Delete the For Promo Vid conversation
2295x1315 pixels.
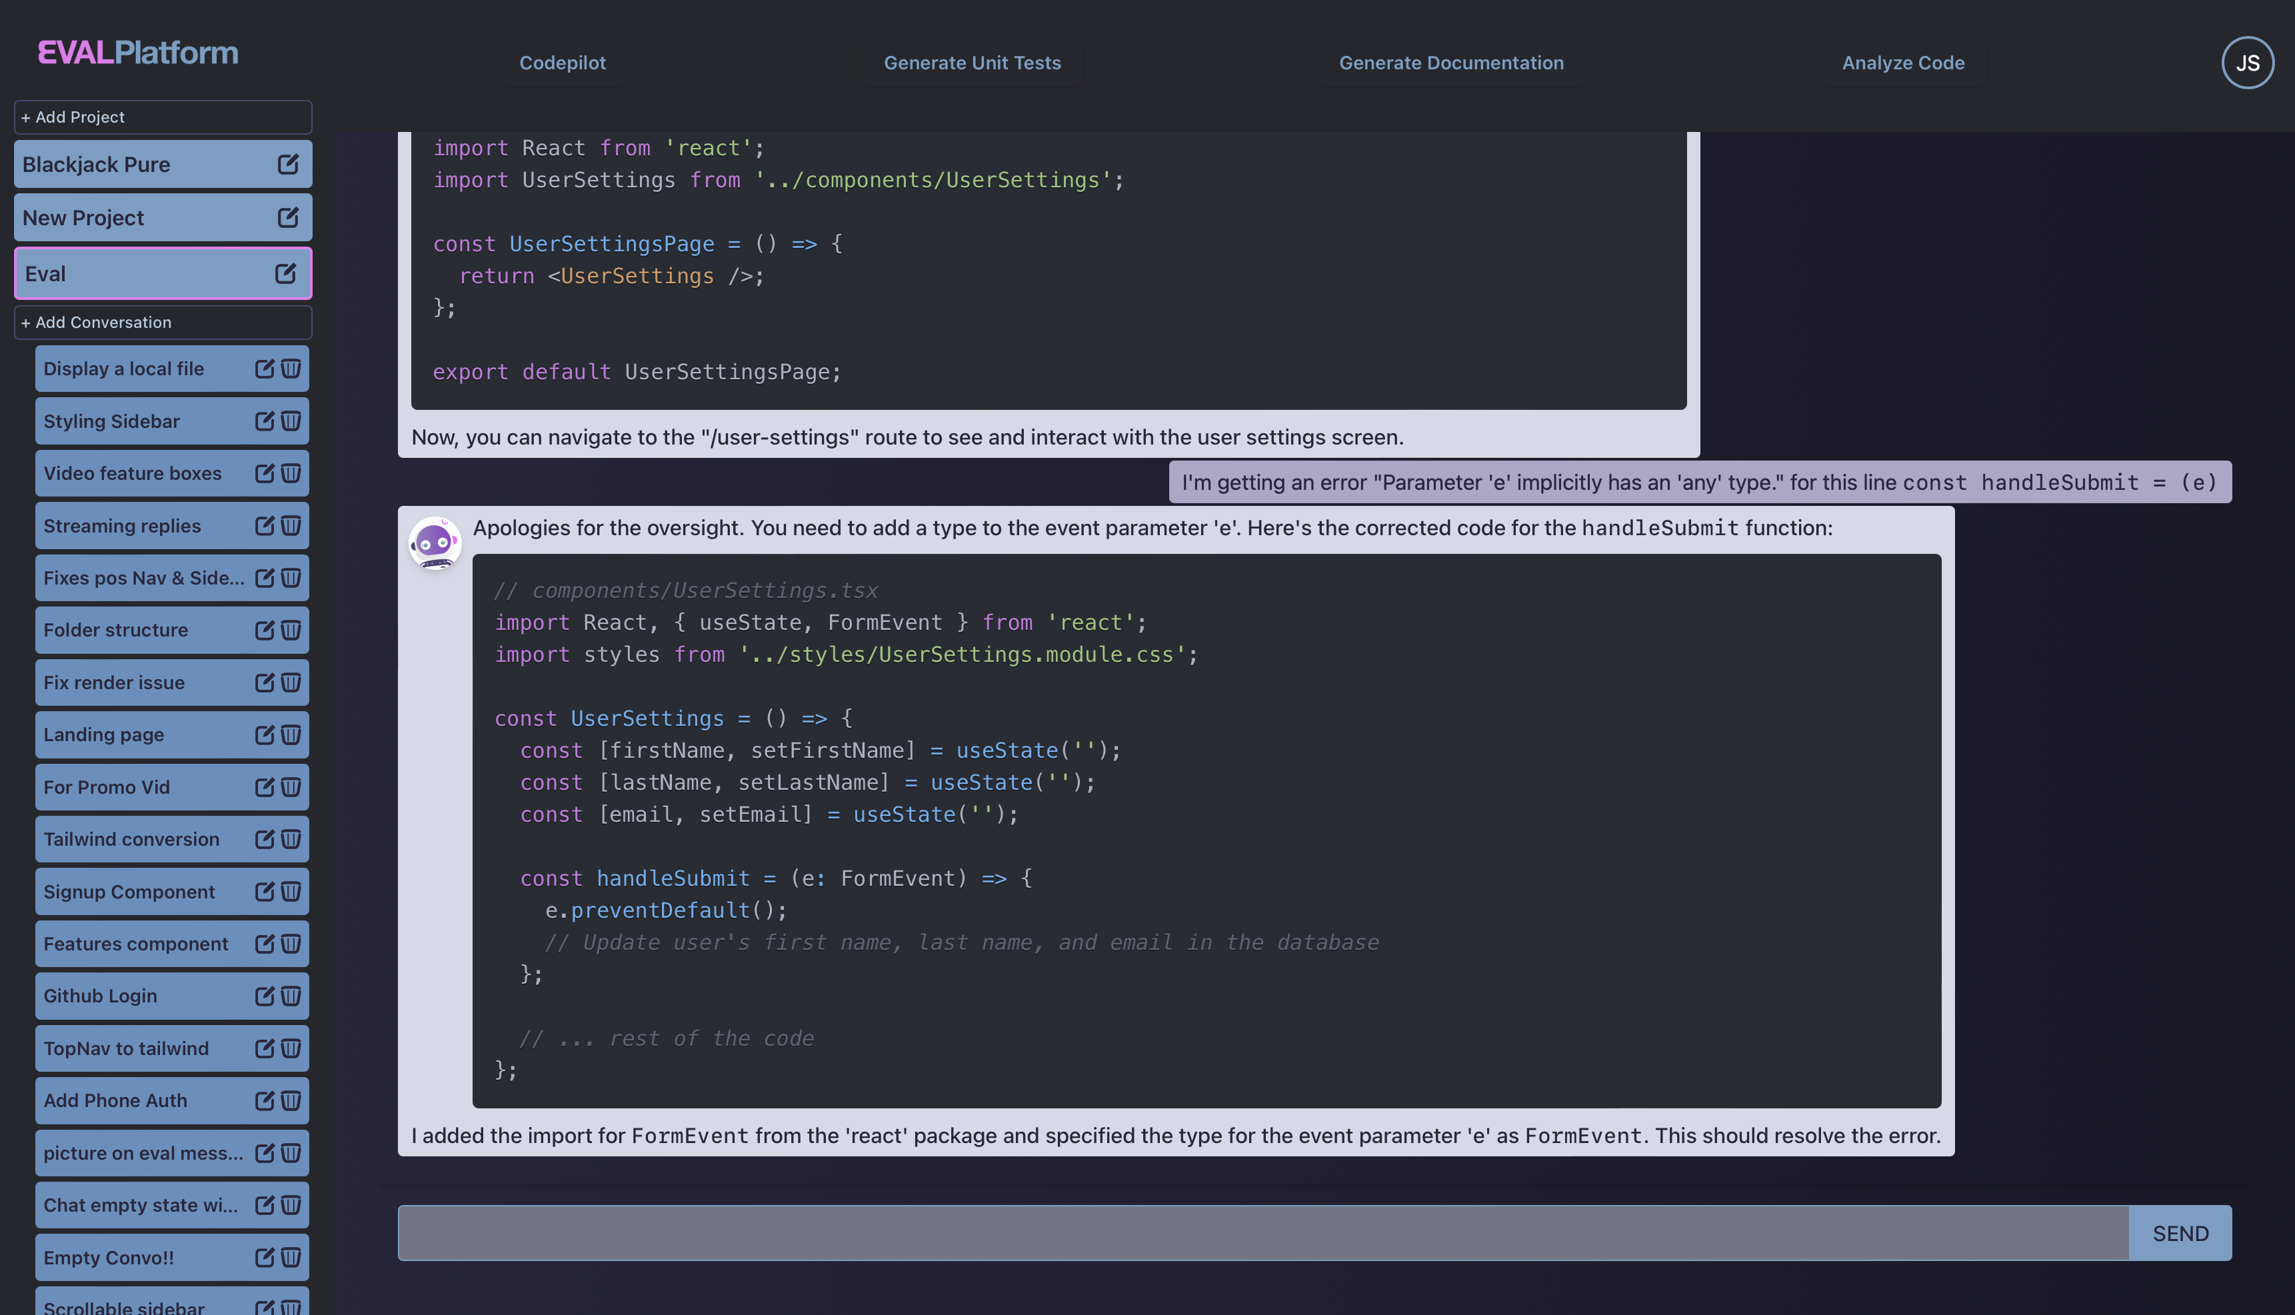click(291, 786)
